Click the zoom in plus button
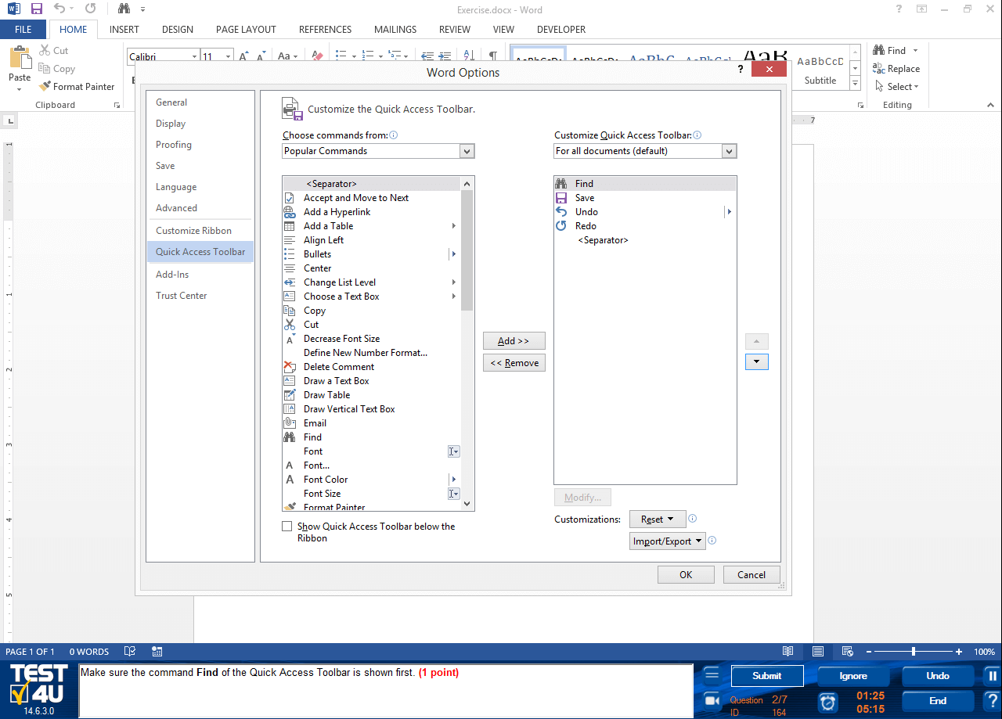Image resolution: width=1002 pixels, height=719 pixels. click(959, 652)
